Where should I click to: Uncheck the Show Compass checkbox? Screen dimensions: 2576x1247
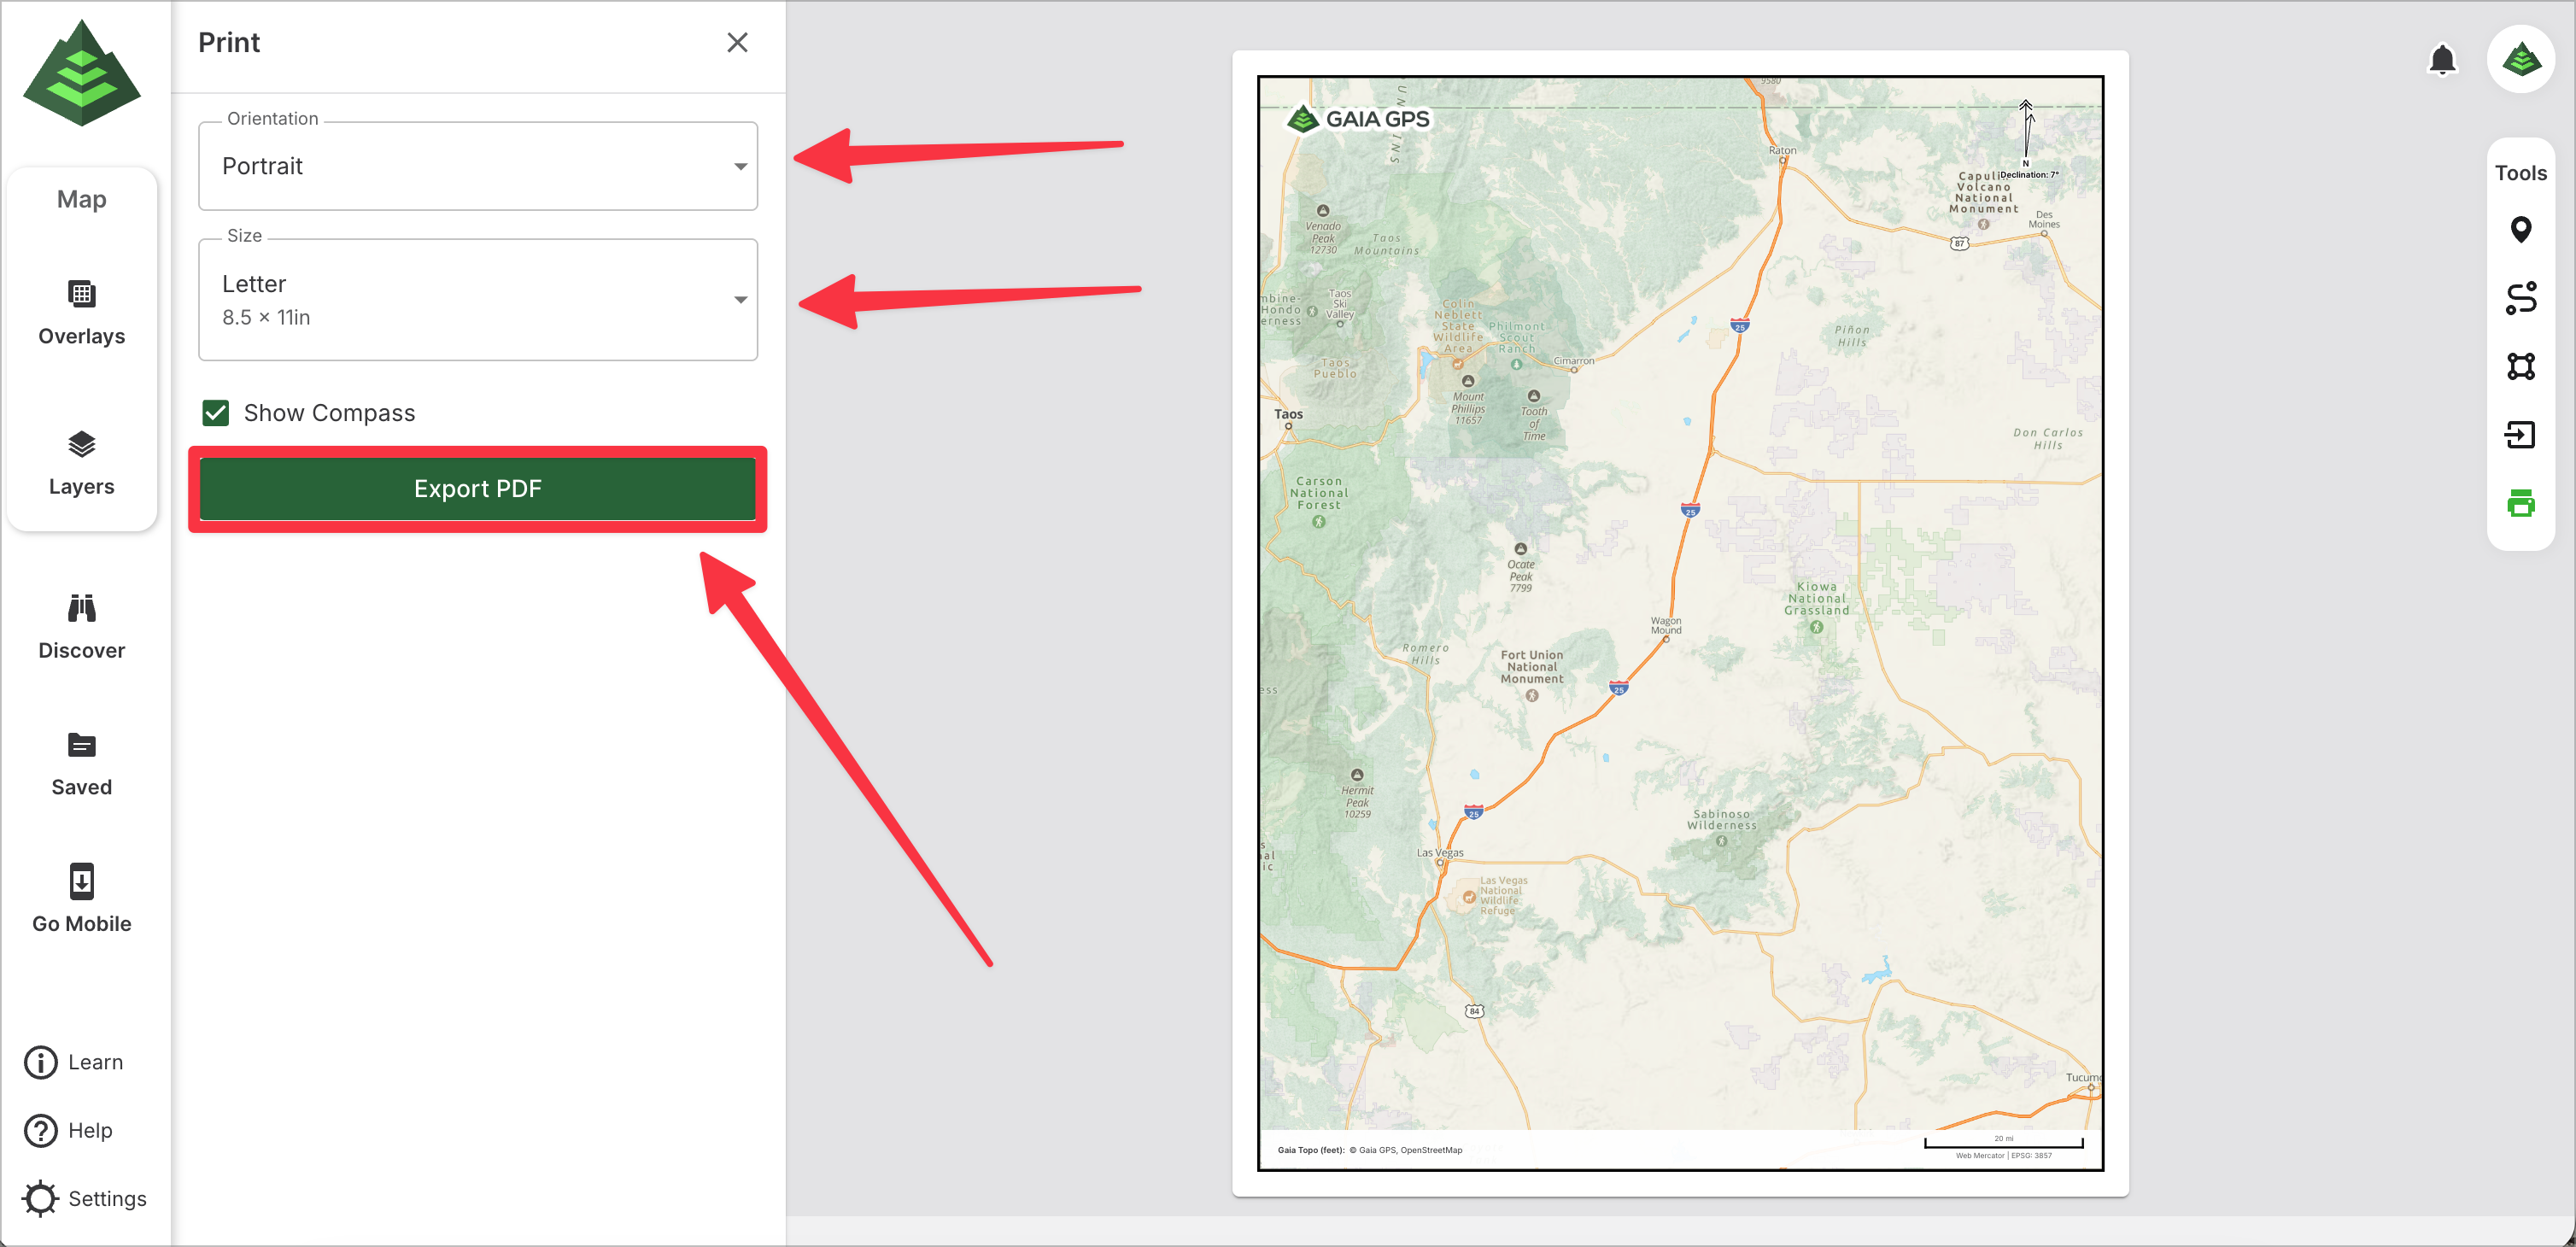(216, 413)
